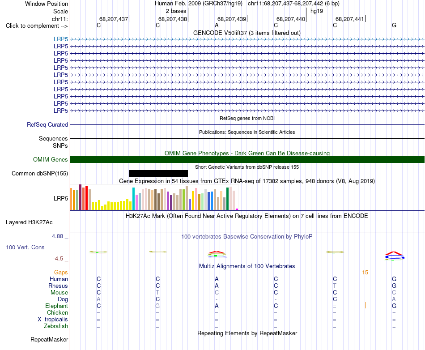Click the faded T in the Rhesus row
This screenshot has height=350, width=425.
tap(335, 286)
